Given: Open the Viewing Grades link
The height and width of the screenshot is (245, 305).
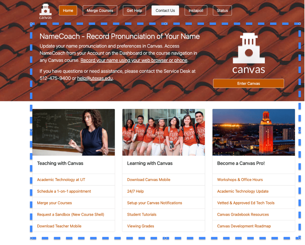Looking at the screenshot, I should click(x=141, y=226).
